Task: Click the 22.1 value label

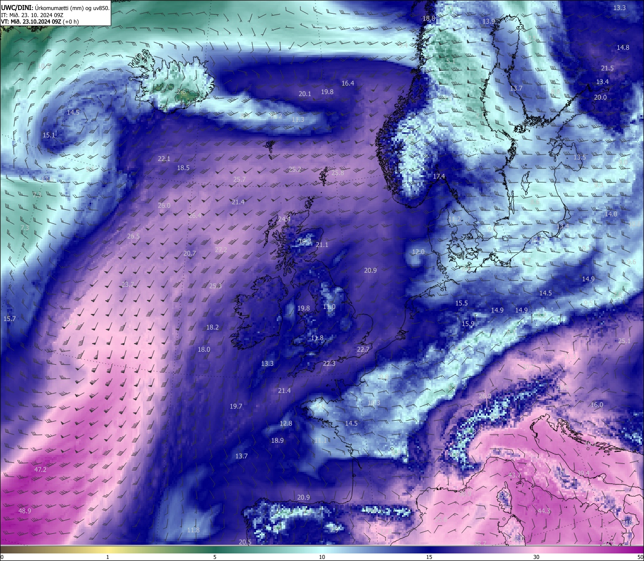Action: tap(164, 158)
